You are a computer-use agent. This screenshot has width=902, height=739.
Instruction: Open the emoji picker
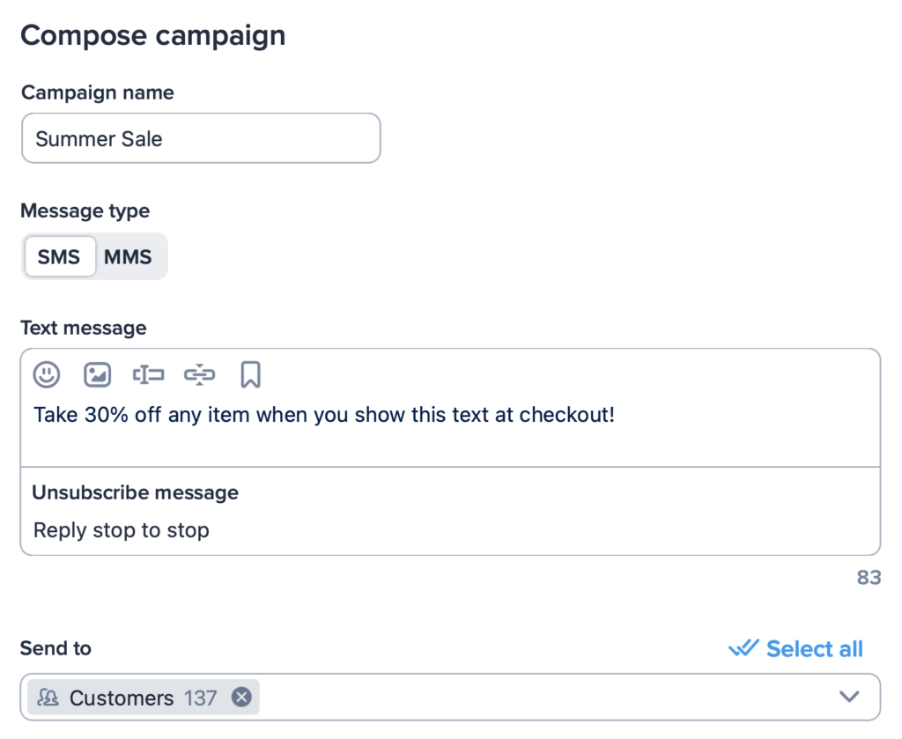pyautogui.click(x=47, y=374)
